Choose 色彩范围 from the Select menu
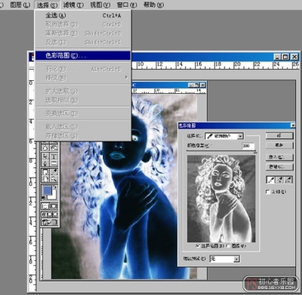 point(83,55)
